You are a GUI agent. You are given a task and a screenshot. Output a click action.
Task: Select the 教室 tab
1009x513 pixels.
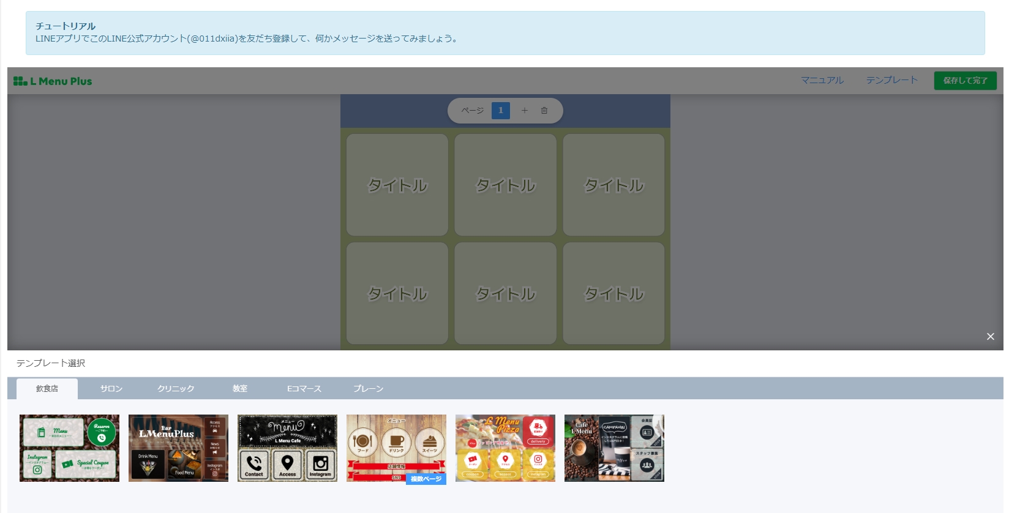240,389
